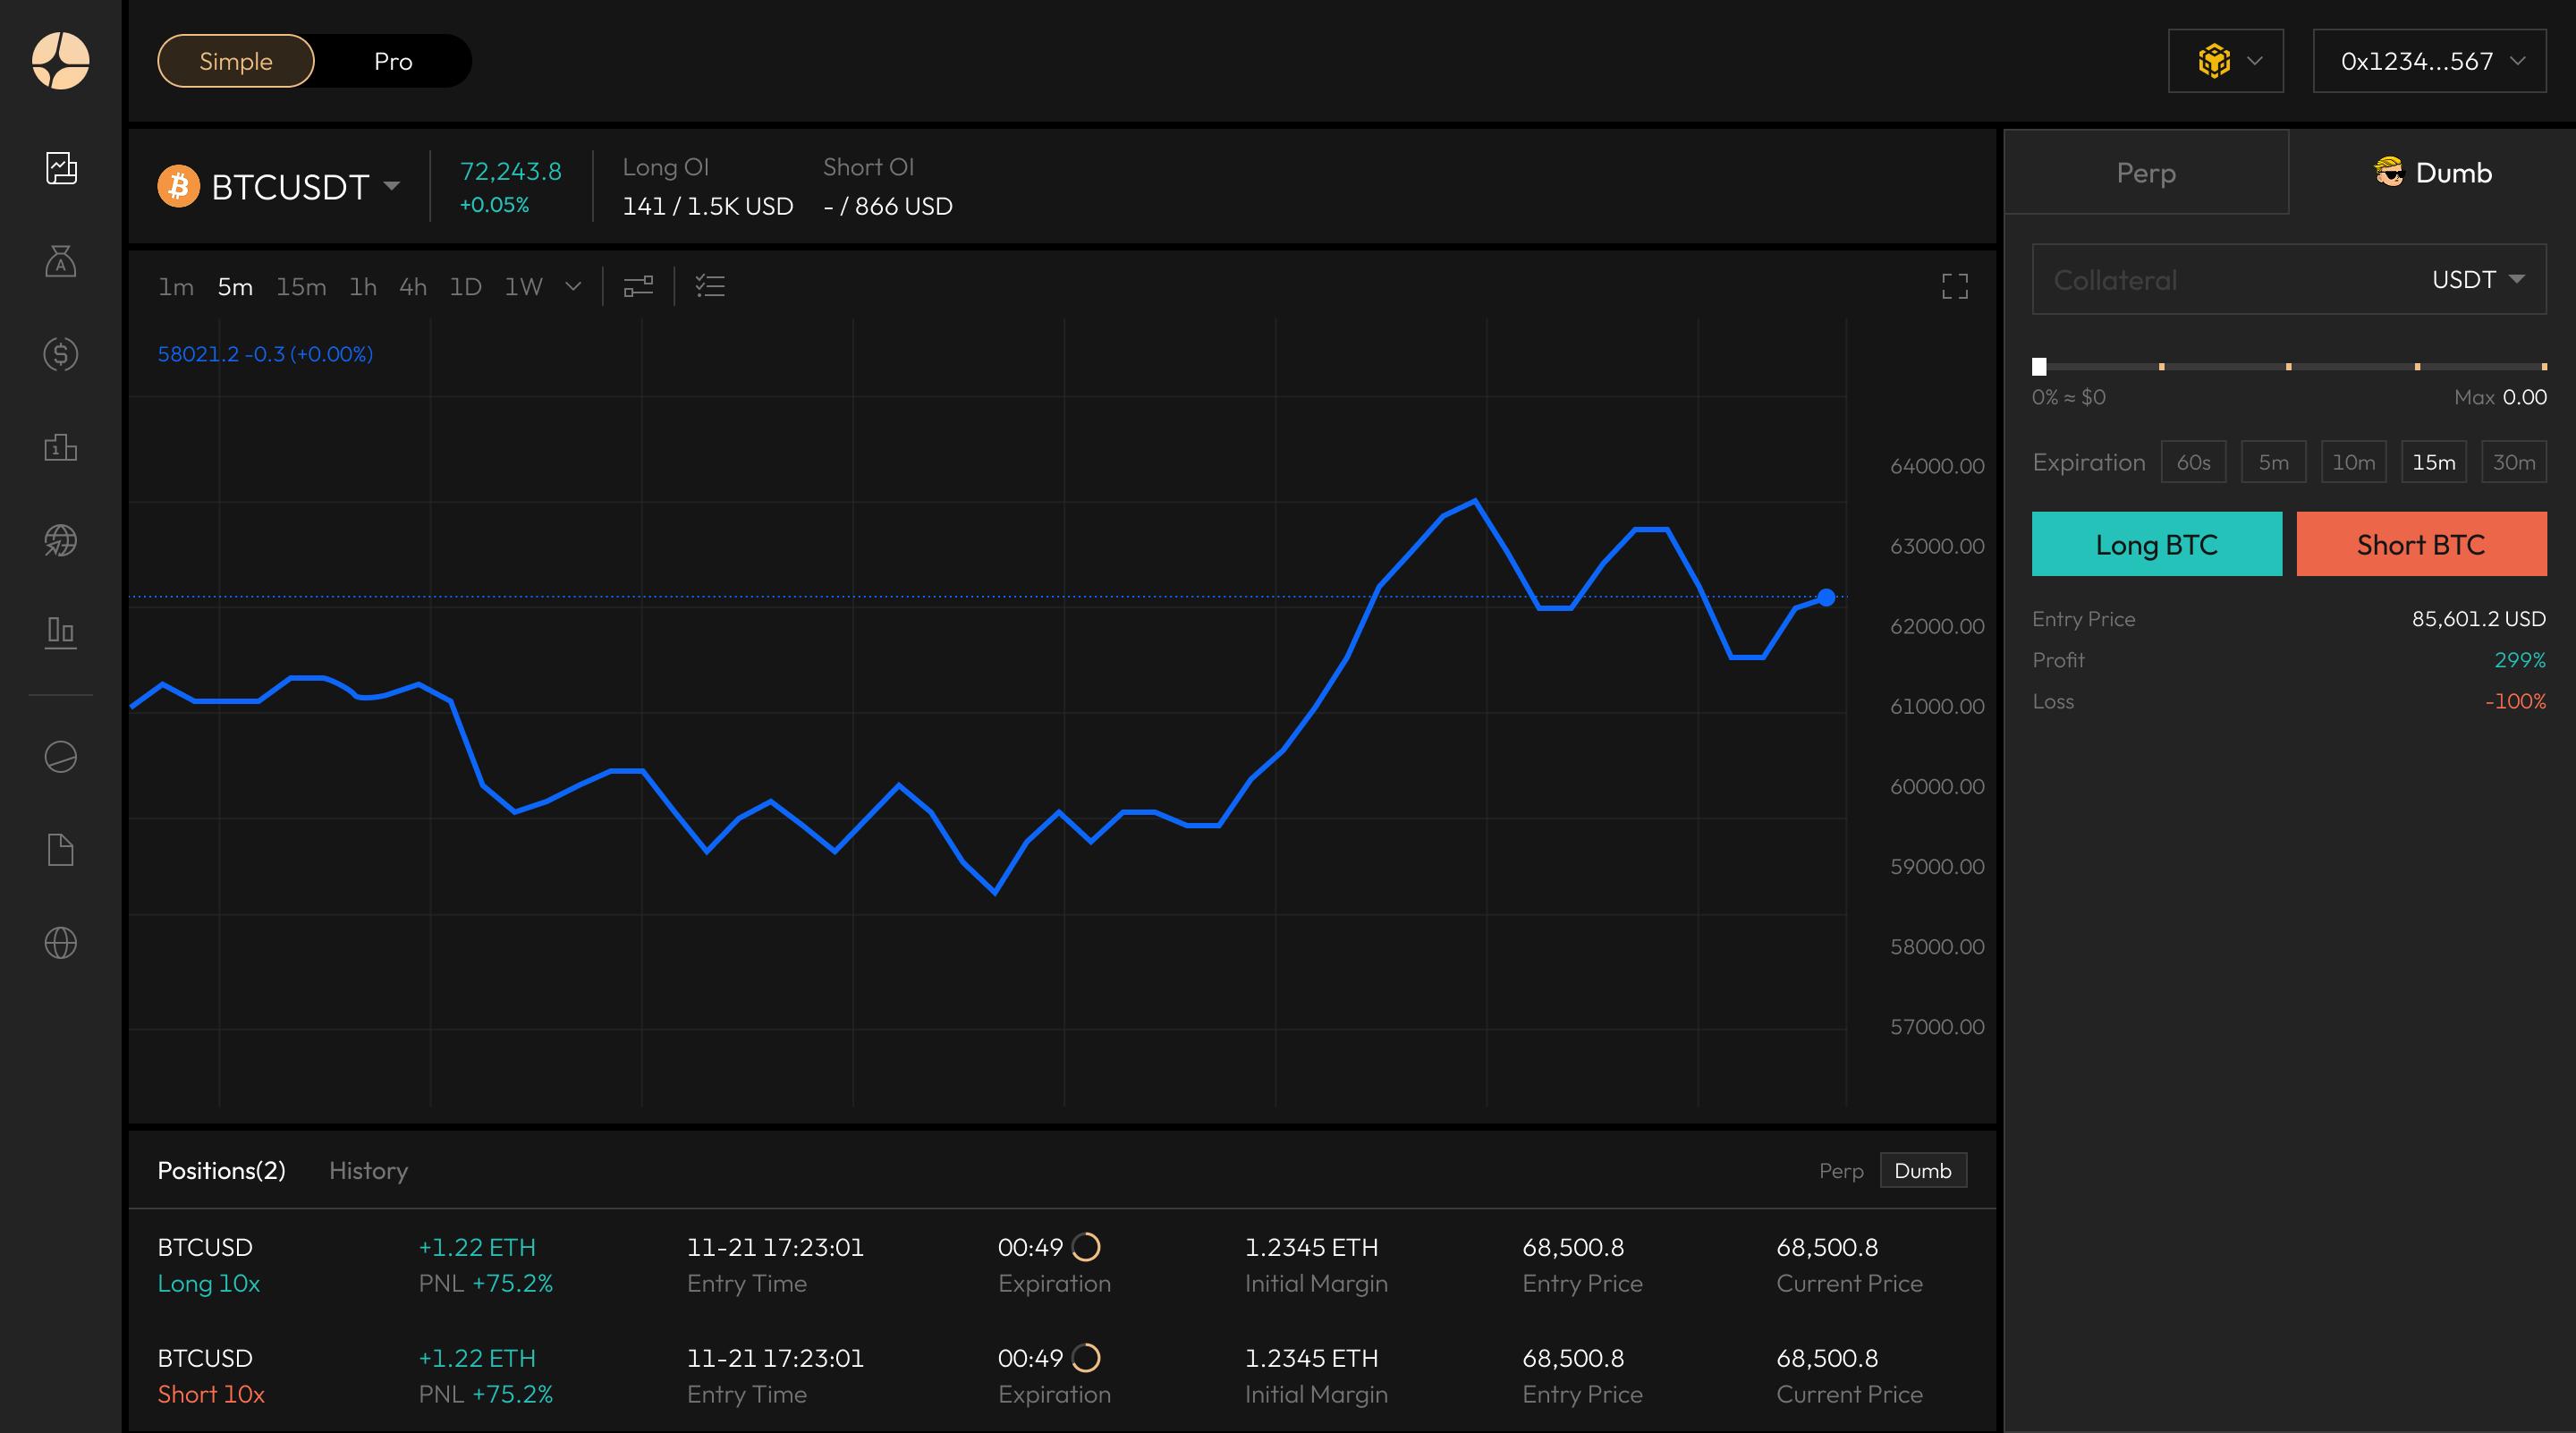Open the document page icon in sidebar
Image resolution: width=2576 pixels, height=1433 pixels.
pos(61,849)
